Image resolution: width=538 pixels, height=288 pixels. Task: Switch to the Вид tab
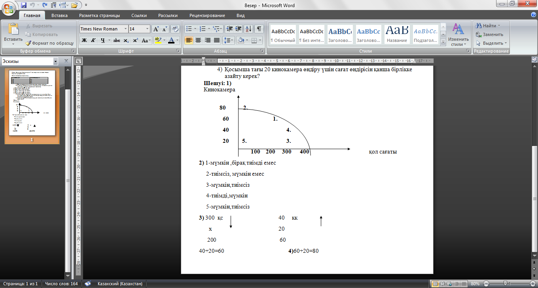[241, 15]
